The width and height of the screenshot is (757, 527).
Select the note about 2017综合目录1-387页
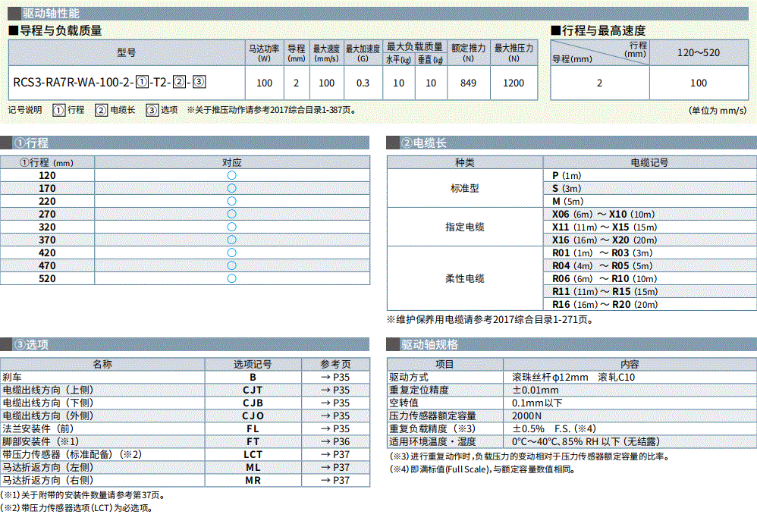click(x=272, y=110)
